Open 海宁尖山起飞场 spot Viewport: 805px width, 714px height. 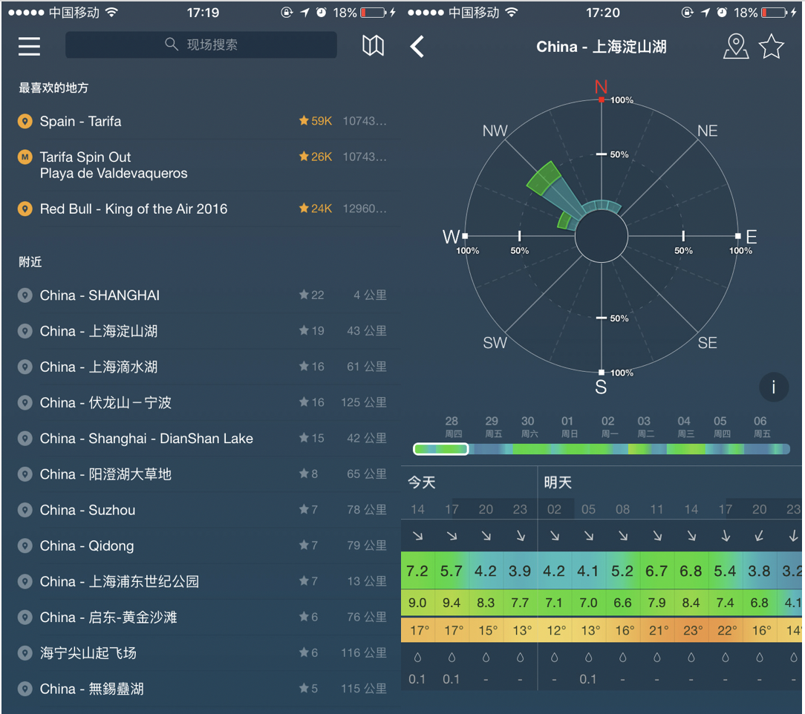pos(88,653)
